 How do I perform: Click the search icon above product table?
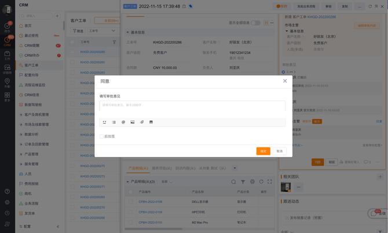234,182
